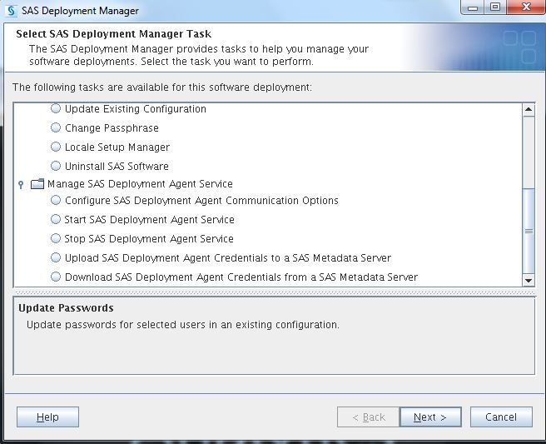Viewport: 546px width, 444px height.
Task: Click the task list scroll up arrow
Action: 529,110
